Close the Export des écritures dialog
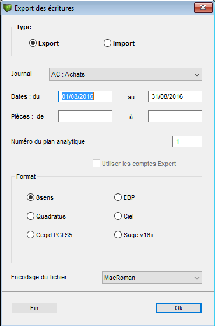The image size is (215, 326). (203, 8)
